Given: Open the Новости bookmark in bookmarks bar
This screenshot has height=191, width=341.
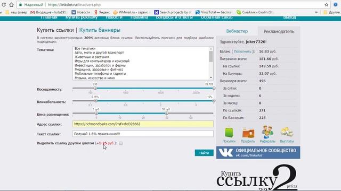Looking at the screenshot, I should pyautogui.click(x=80, y=12).
